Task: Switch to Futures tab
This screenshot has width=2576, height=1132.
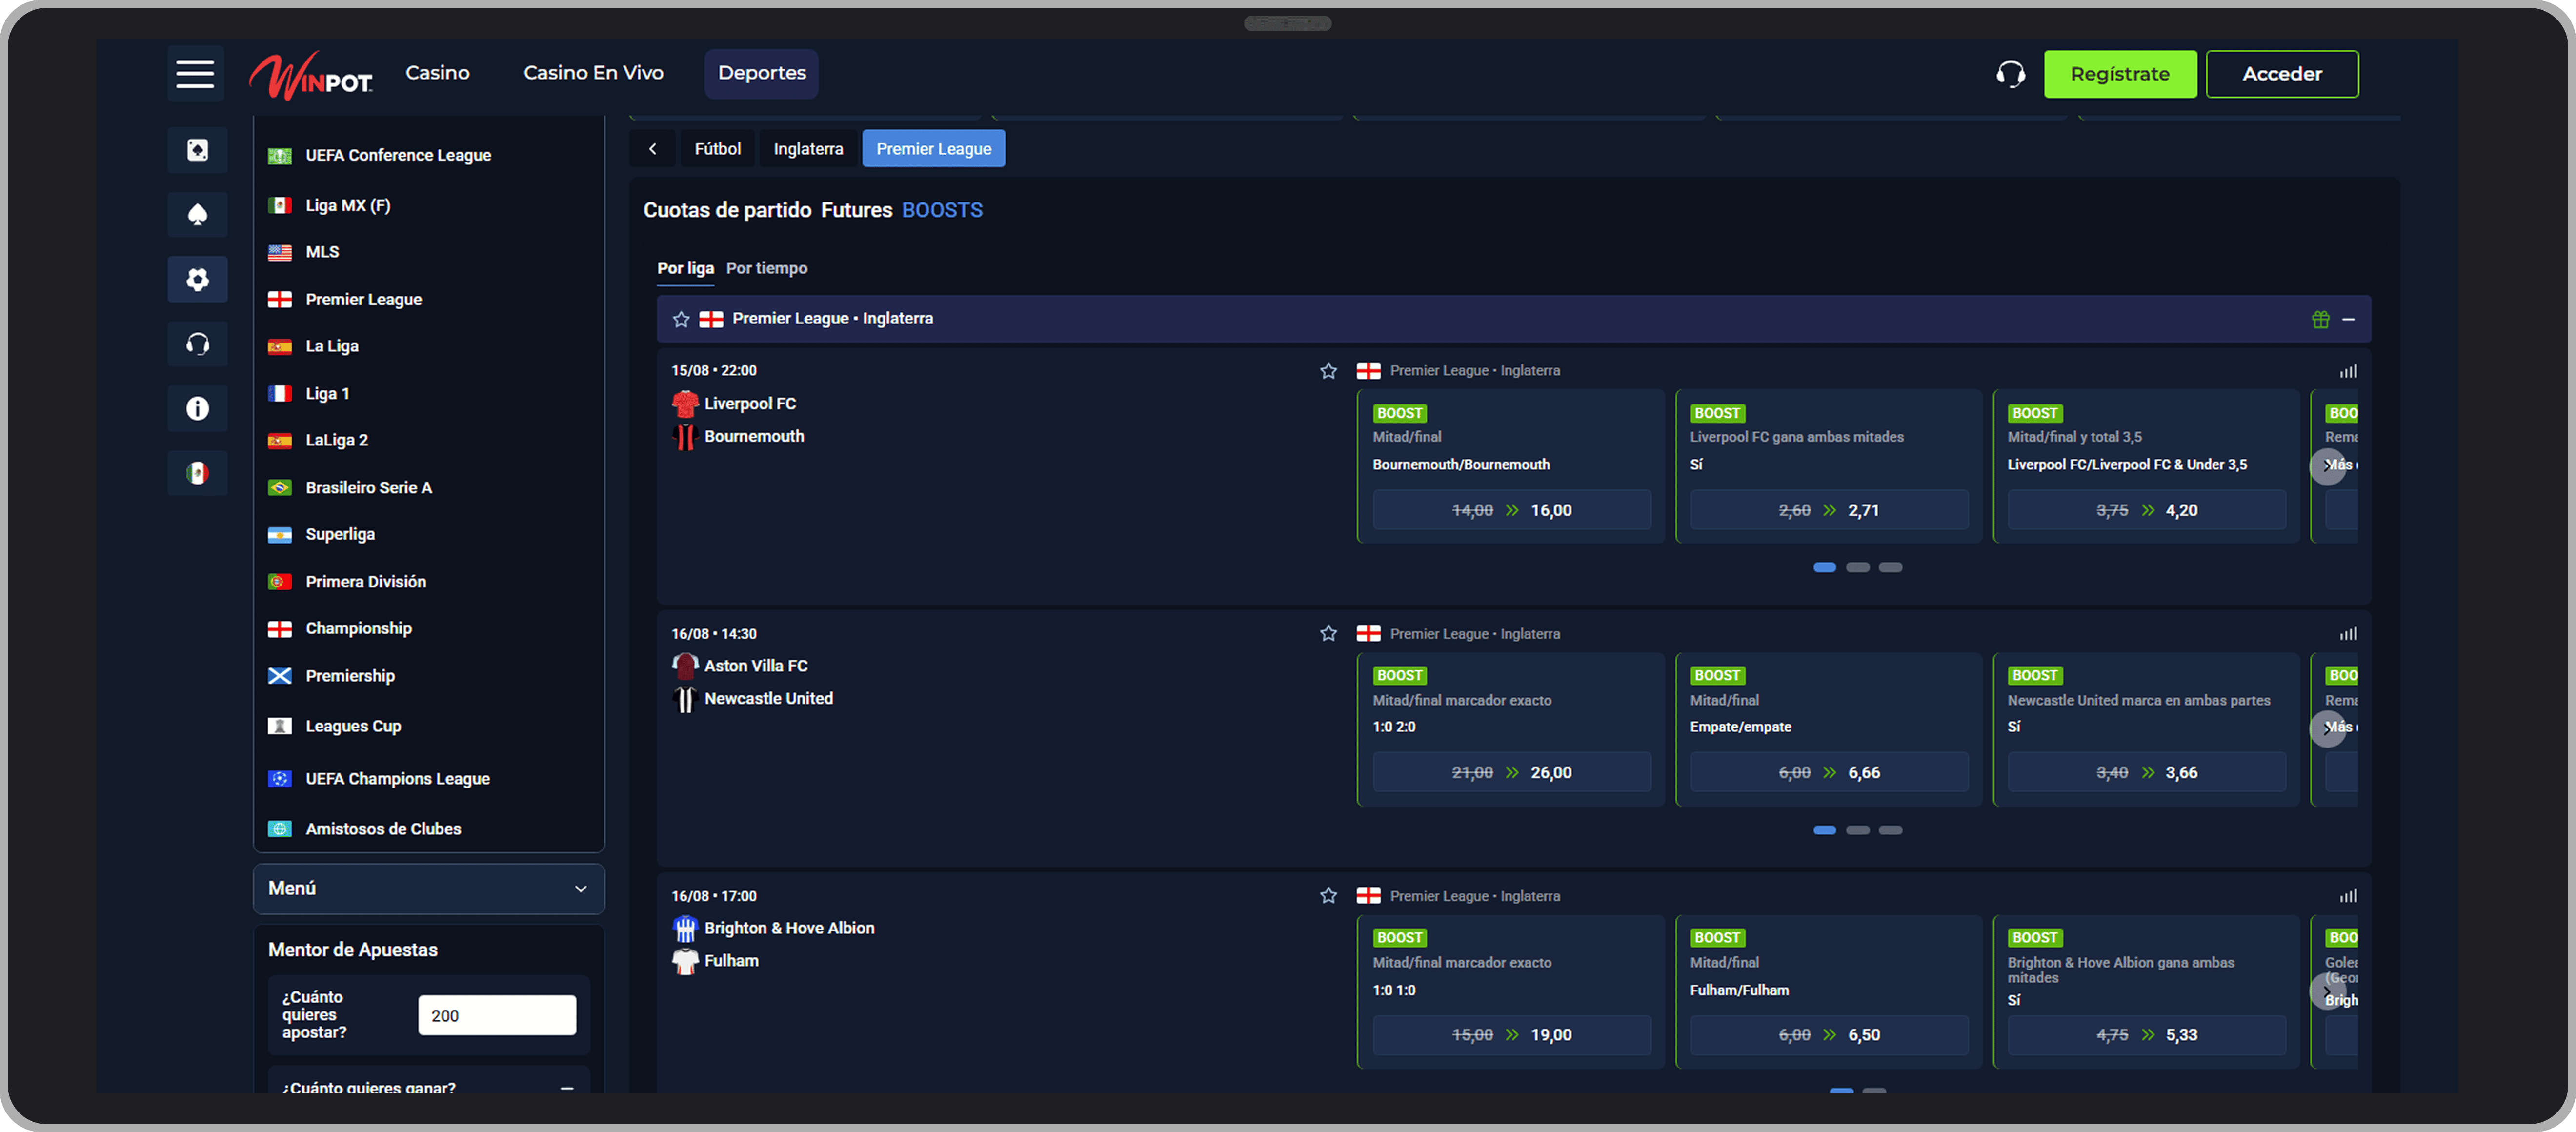Action: tap(856, 210)
